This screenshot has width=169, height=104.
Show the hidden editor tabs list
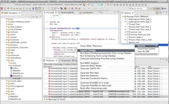[101, 12]
